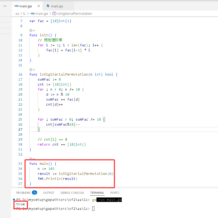Open the Ports panel tab
Screen dimensions: 218x218
click(115, 193)
